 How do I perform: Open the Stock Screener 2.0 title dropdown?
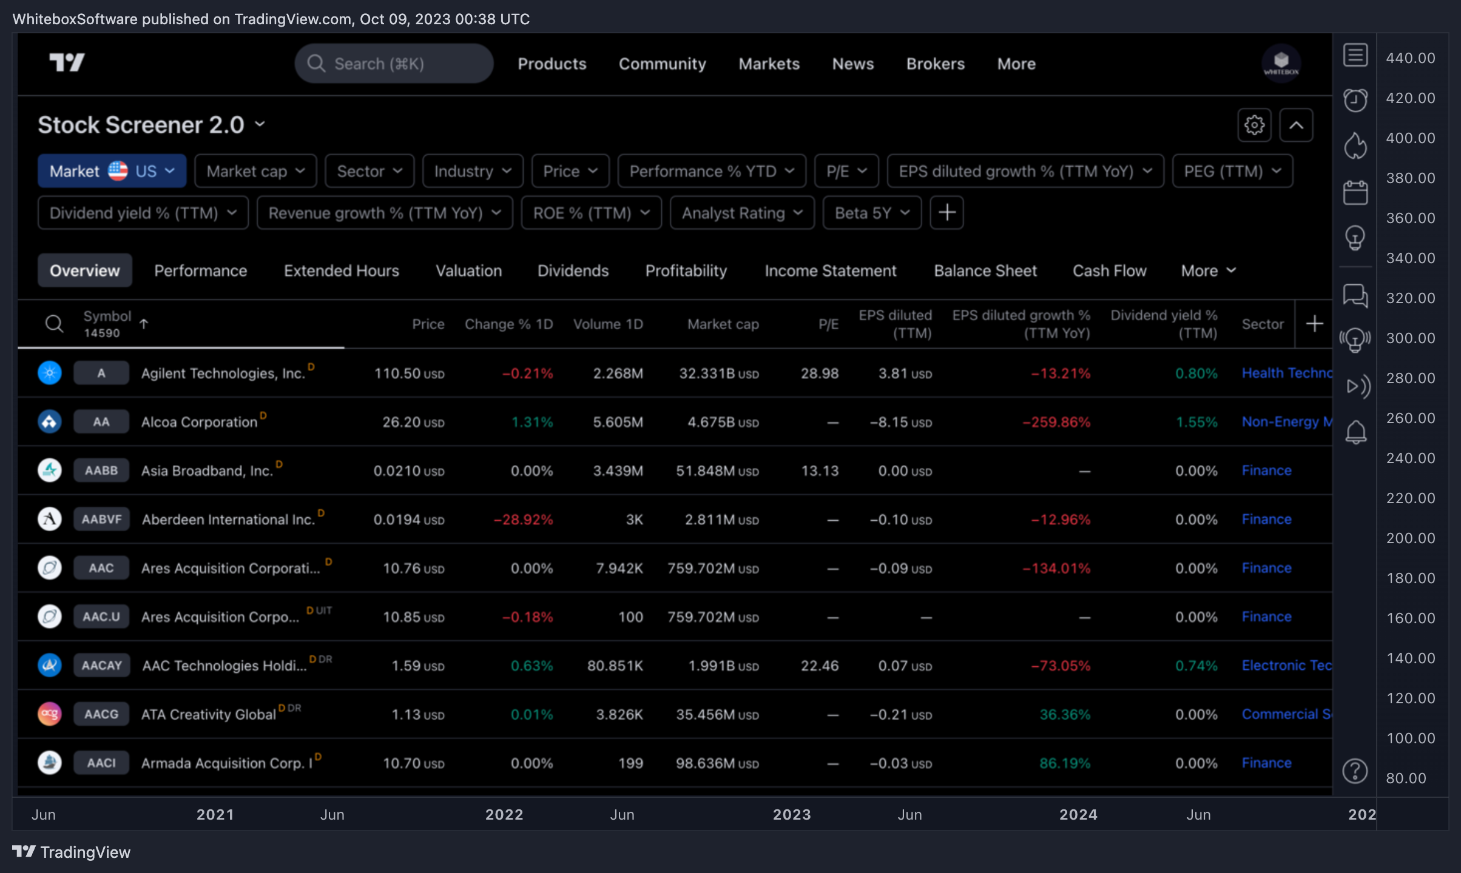pyautogui.click(x=152, y=125)
